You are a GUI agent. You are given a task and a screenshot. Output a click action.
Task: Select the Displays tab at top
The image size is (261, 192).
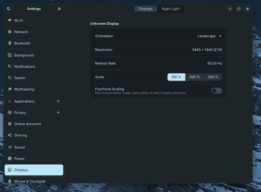pos(145,9)
